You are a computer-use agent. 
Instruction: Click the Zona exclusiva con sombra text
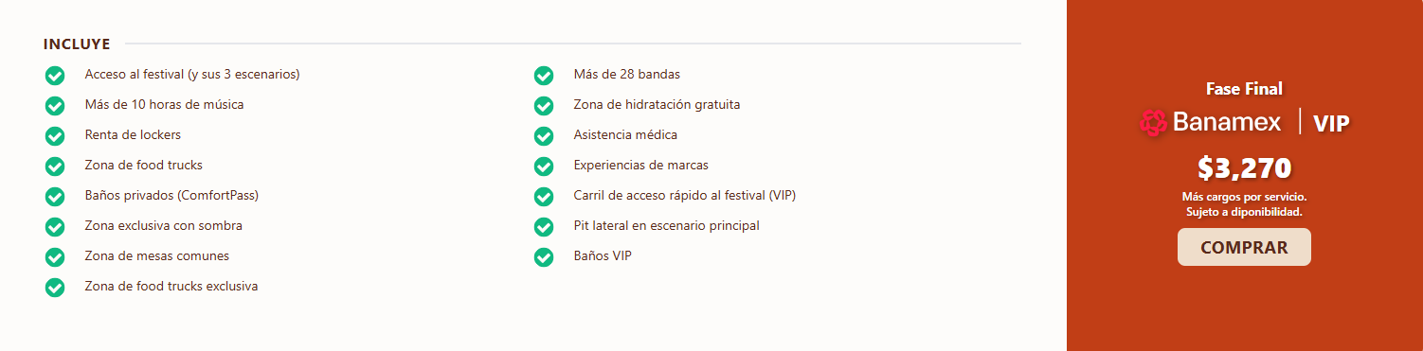(x=163, y=226)
